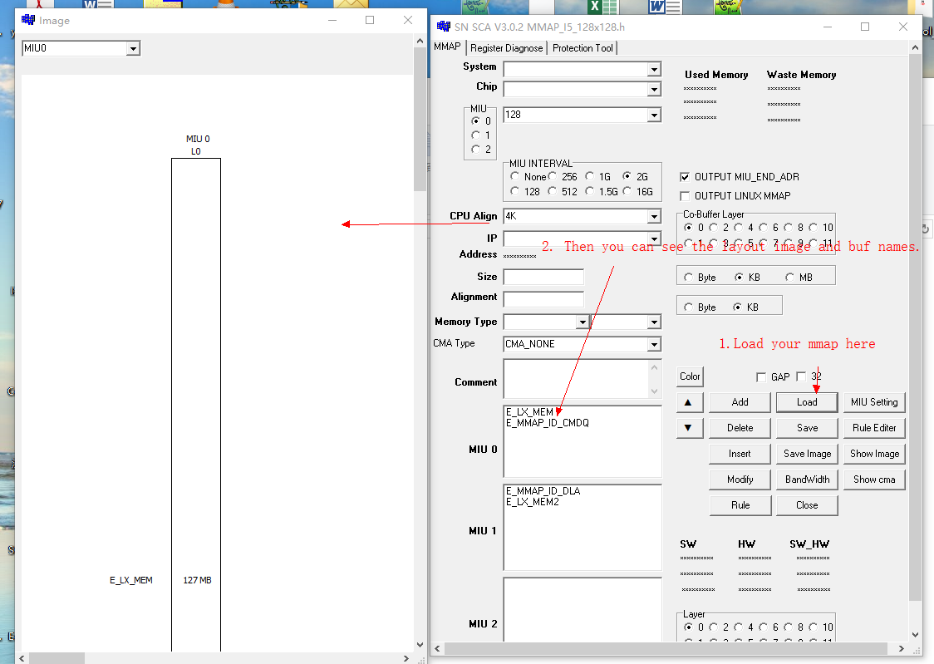Uncheck the OUTPUT MIU_END_ADR checkbox
Viewport: 934px width, 664px height.
point(685,177)
